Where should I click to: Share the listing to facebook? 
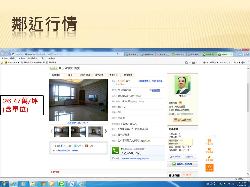(66, 146)
